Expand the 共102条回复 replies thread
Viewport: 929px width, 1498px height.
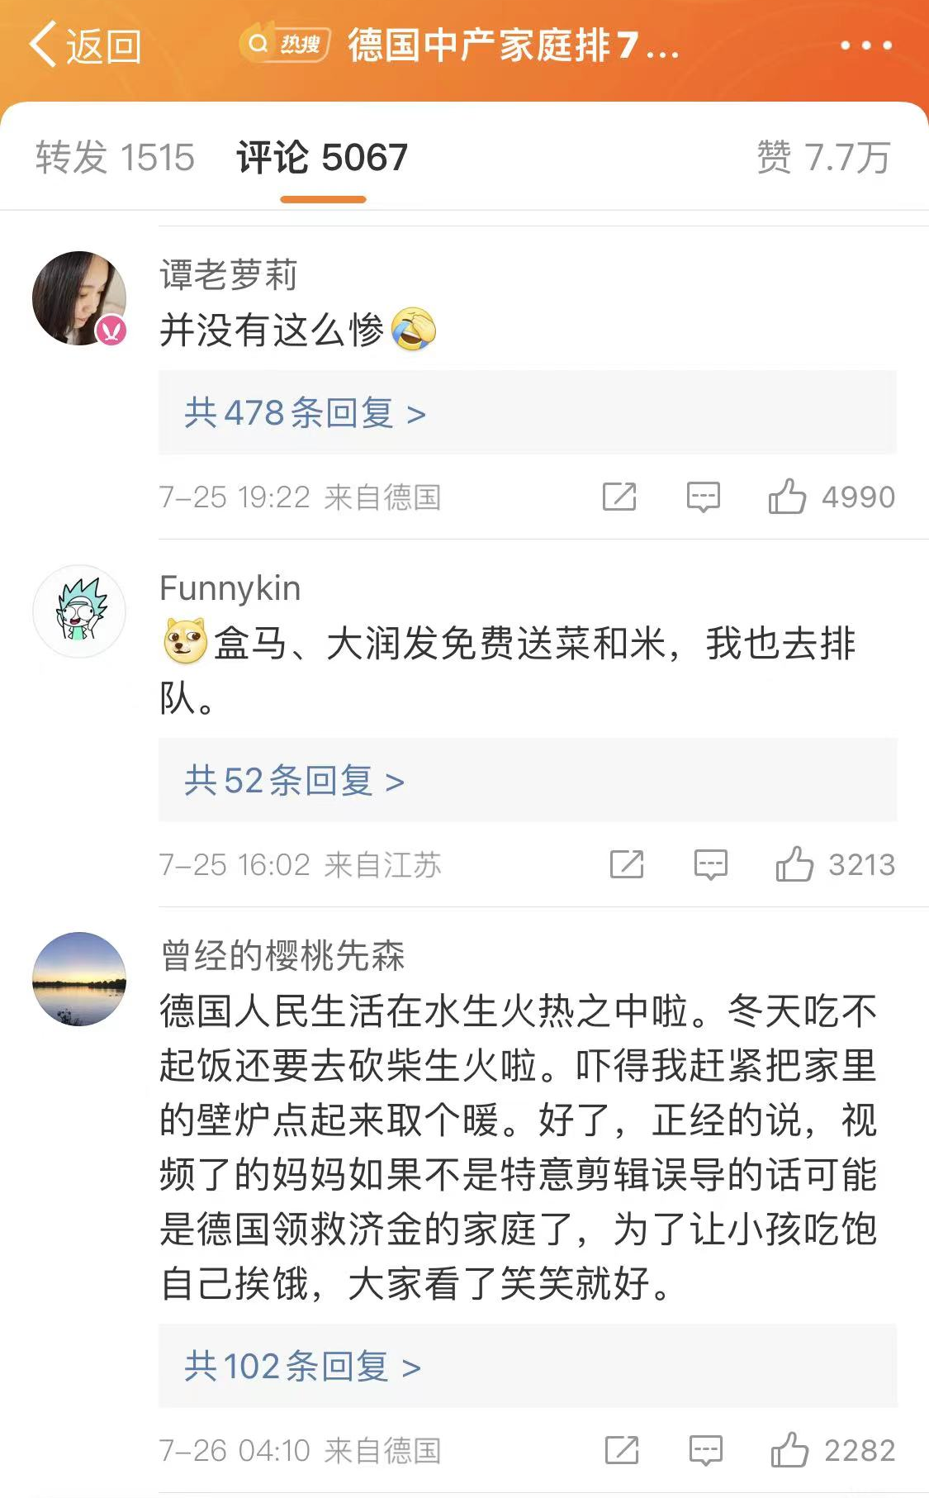point(302,1366)
